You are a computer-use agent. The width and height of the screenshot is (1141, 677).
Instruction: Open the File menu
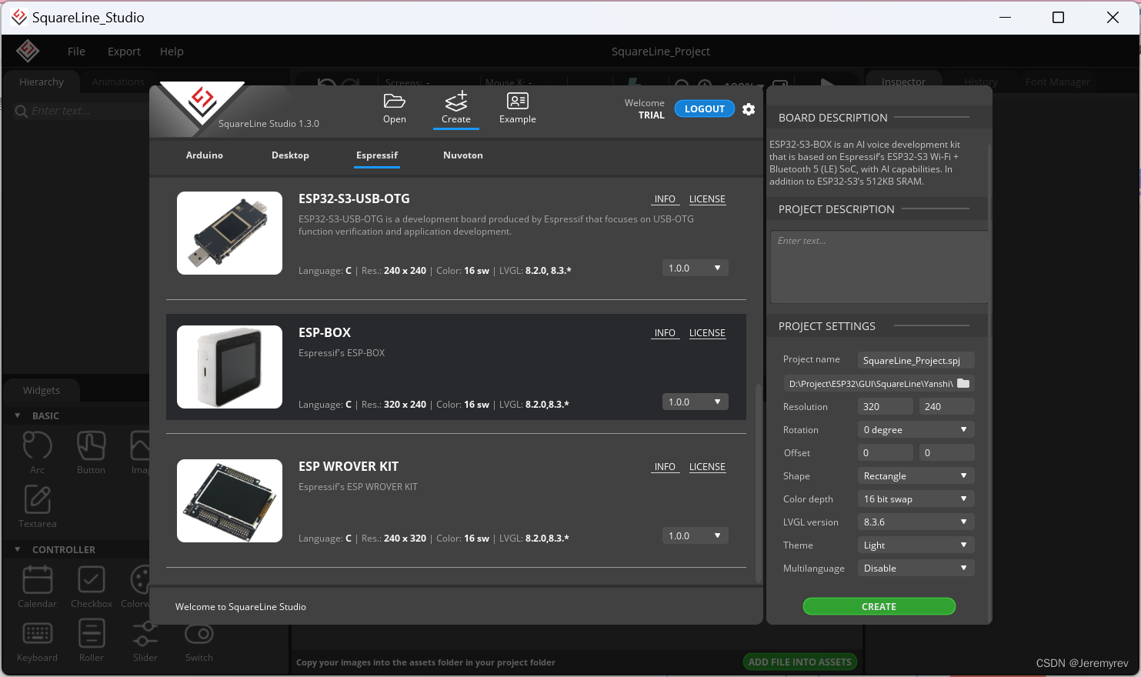(x=76, y=52)
